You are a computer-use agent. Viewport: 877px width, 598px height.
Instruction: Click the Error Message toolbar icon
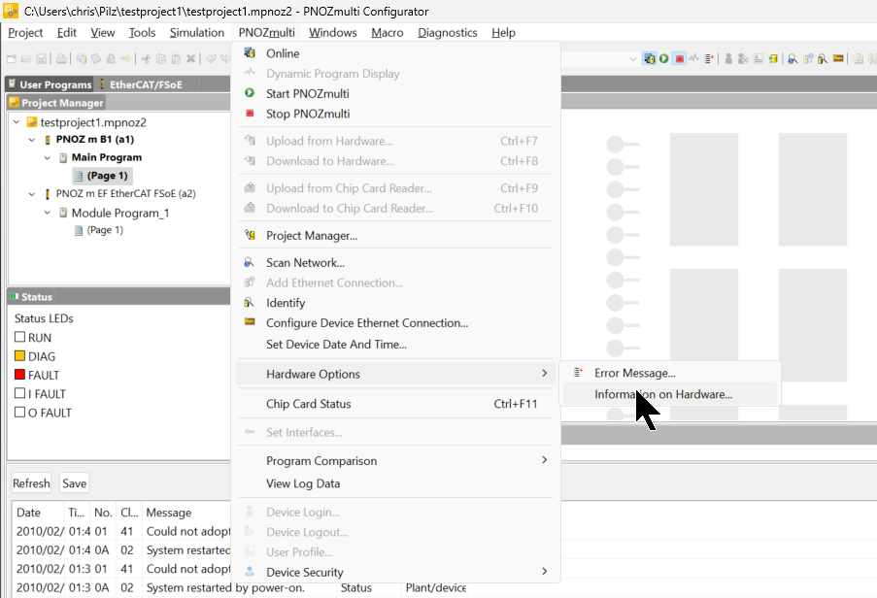tap(709, 58)
